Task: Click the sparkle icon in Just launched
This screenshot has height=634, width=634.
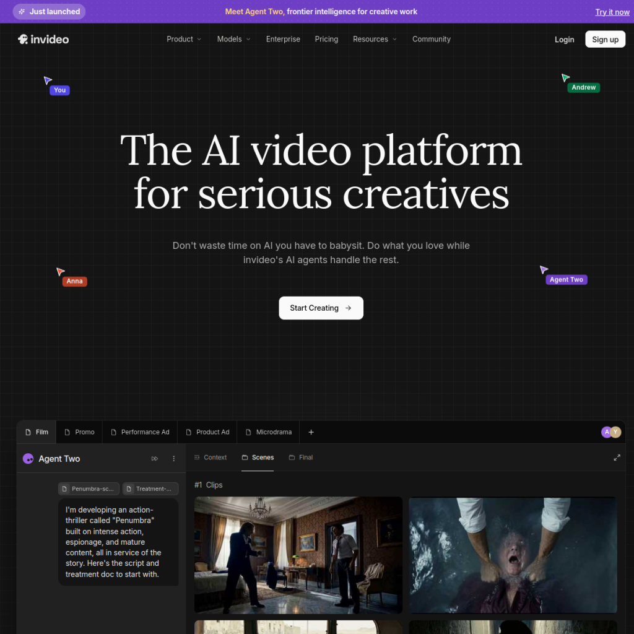Action: (x=22, y=12)
